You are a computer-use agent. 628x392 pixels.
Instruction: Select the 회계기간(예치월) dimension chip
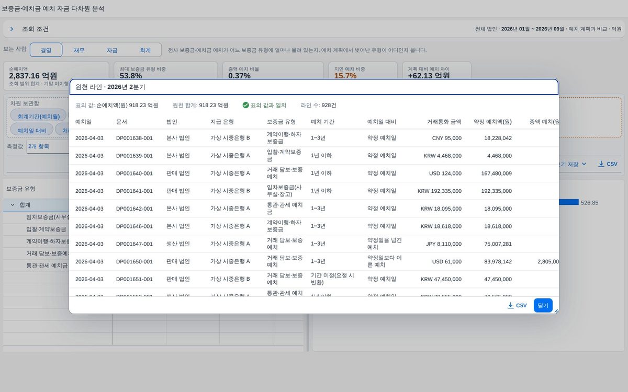(39, 117)
